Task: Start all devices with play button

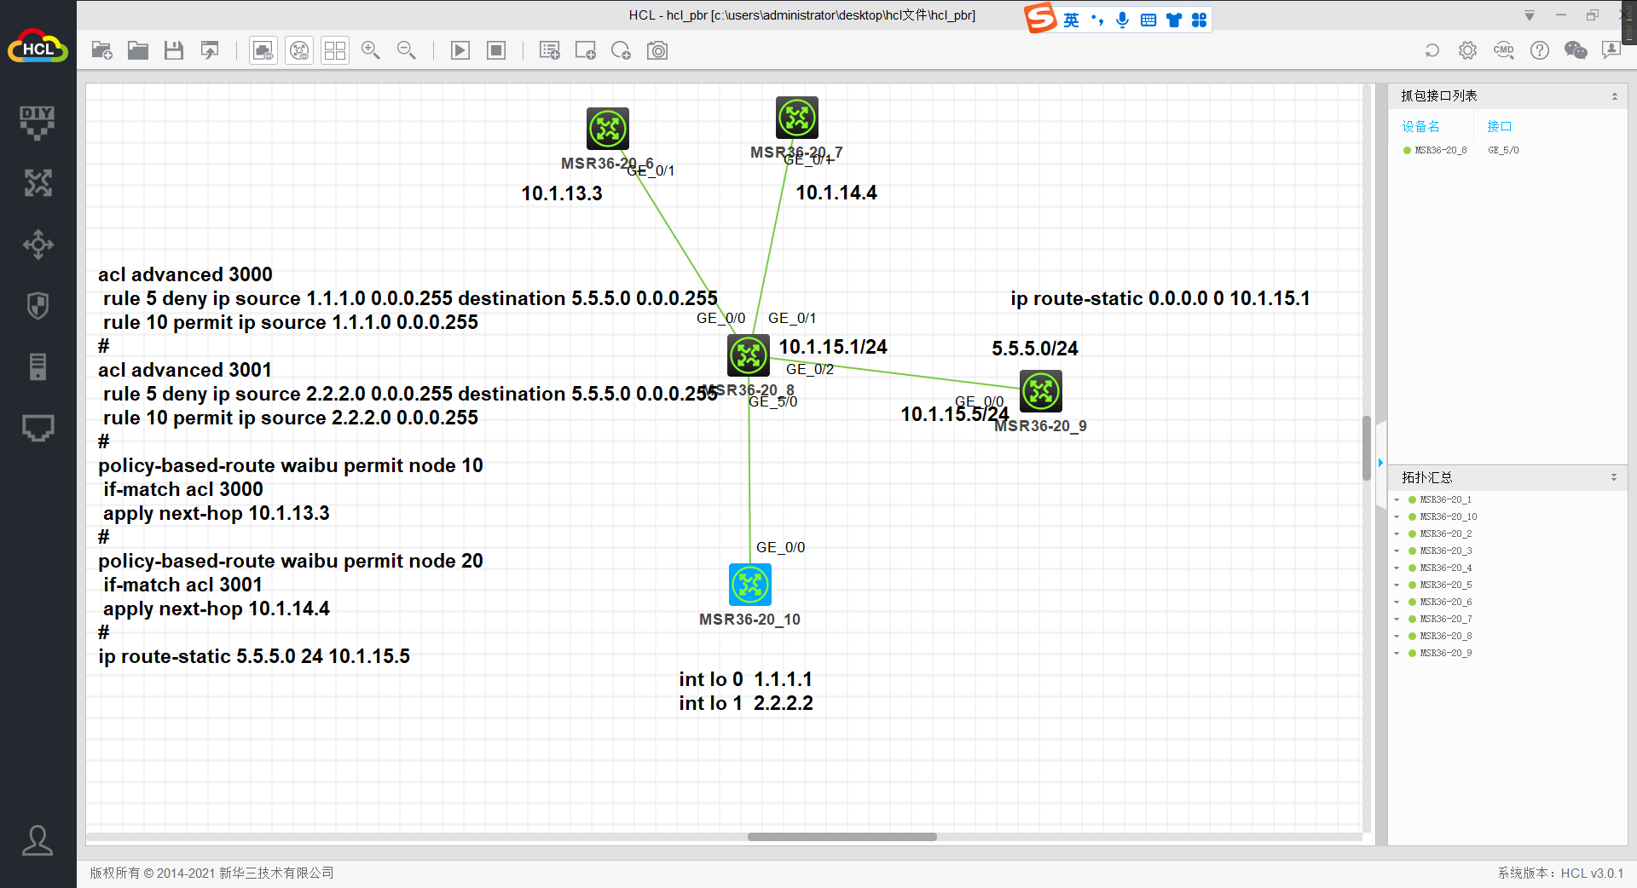Action: 460,51
